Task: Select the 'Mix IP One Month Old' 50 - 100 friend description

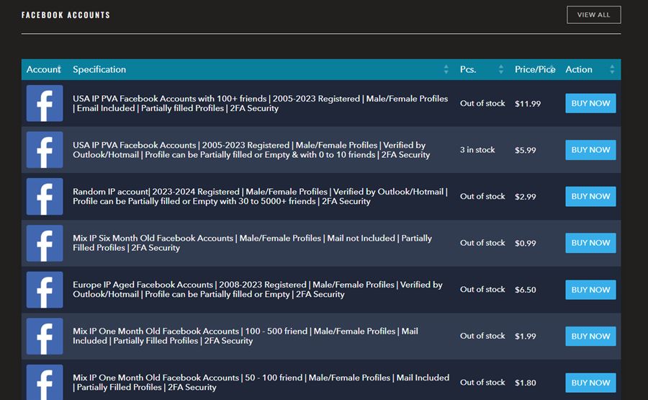Action: pos(261,383)
